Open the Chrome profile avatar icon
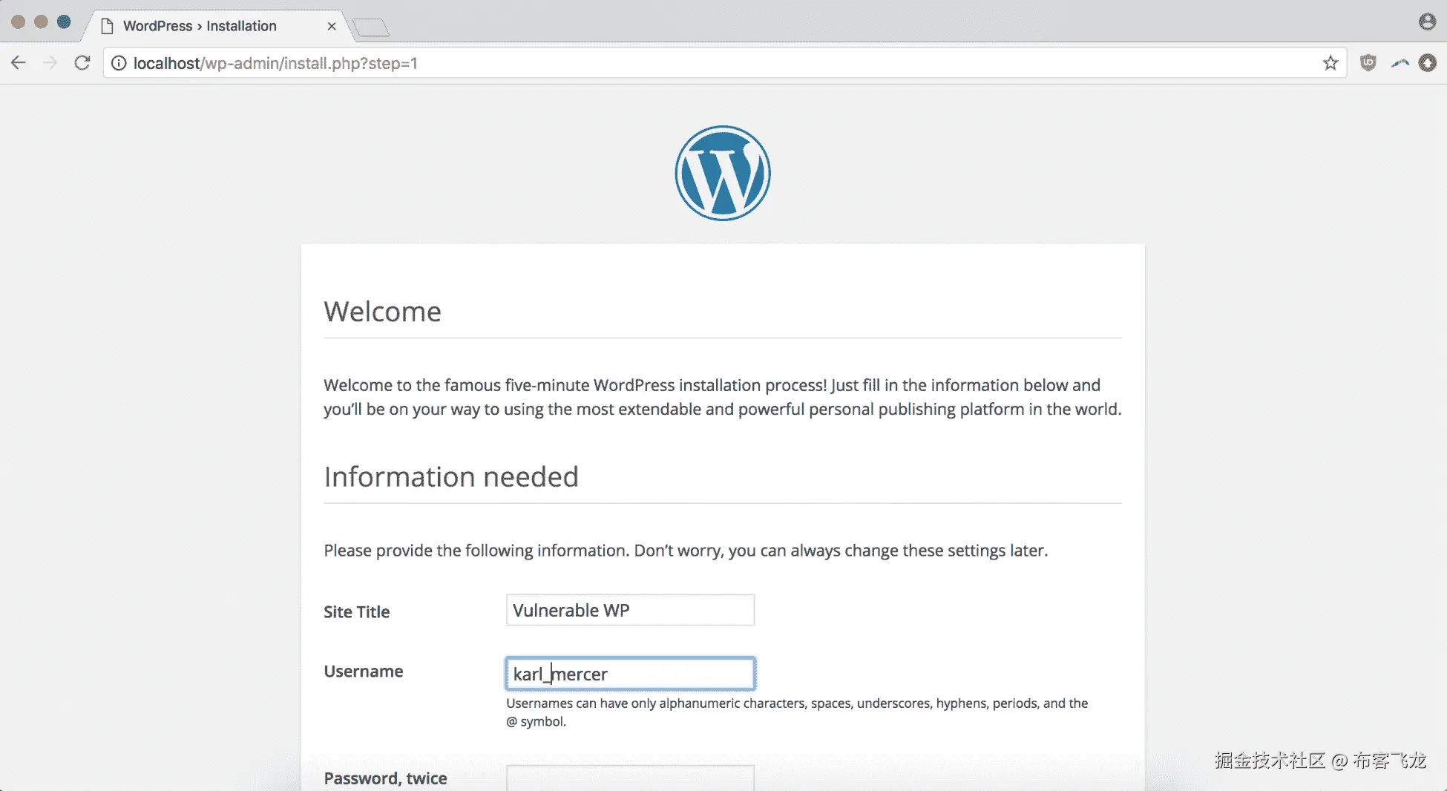 (x=1427, y=22)
